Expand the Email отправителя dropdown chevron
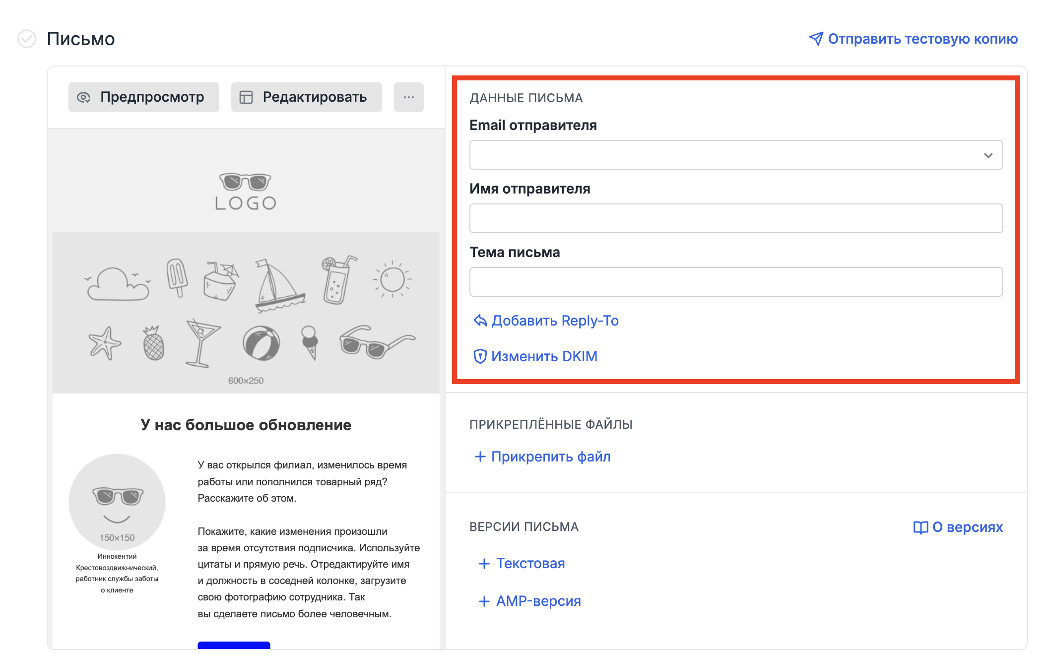 point(988,155)
